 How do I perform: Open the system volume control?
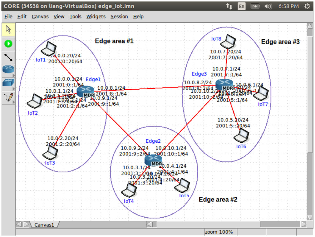(268, 6)
